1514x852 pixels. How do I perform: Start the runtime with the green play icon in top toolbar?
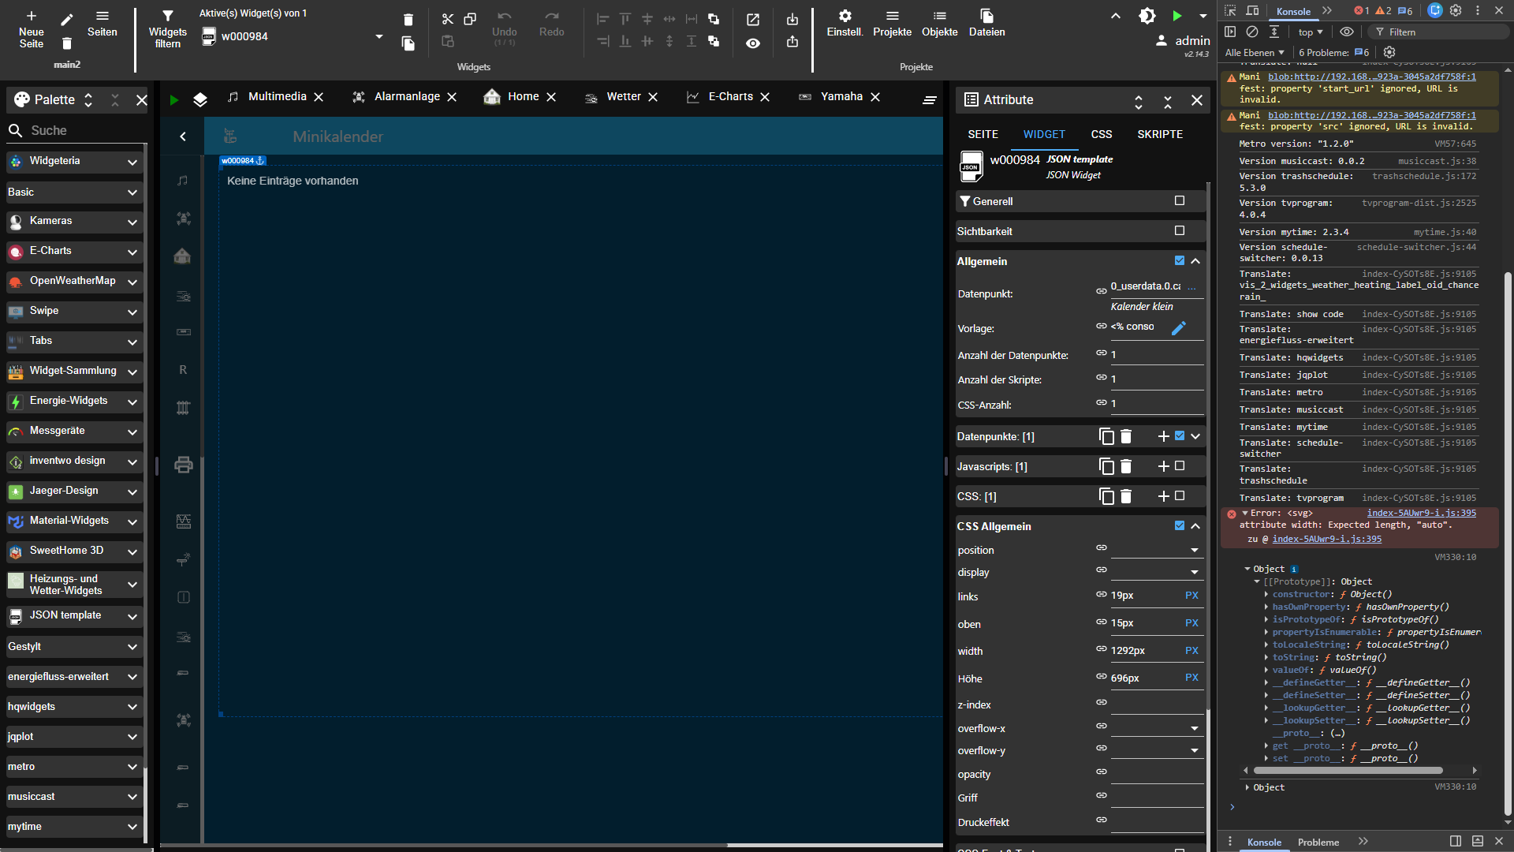click(x=1177, y=16)
